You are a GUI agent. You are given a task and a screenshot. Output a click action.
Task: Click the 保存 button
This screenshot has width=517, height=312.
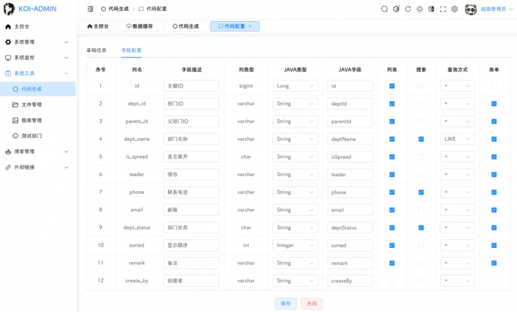(286, 303)
